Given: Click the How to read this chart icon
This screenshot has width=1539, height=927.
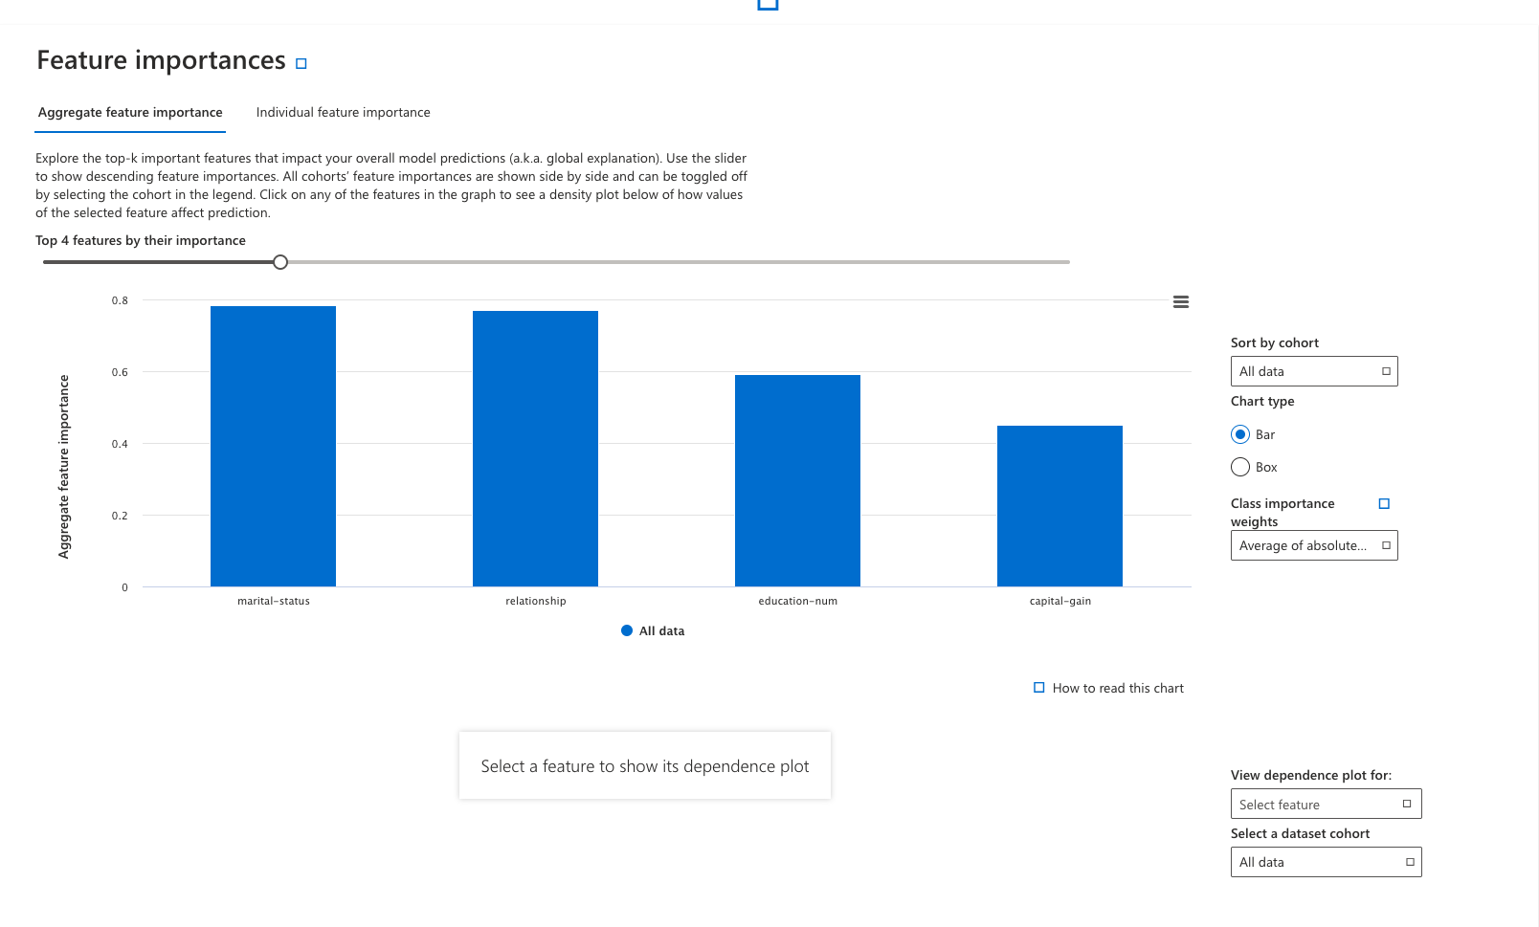Looking at the screenshot, I should (1039, 688).
